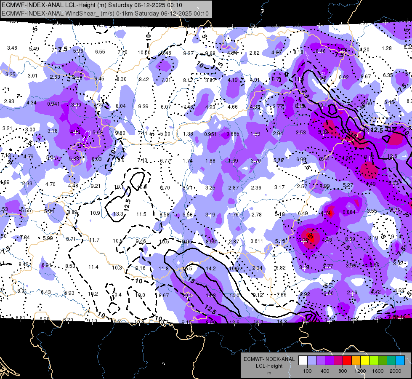Image resolution: width=412 pixels, height=379 pixels.
Task: Select the light lavender legend swatch
Action: point(311,360)
